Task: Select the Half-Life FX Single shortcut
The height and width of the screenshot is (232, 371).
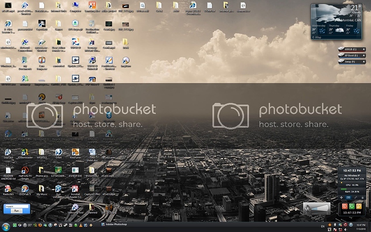Action: coord(25,171)
